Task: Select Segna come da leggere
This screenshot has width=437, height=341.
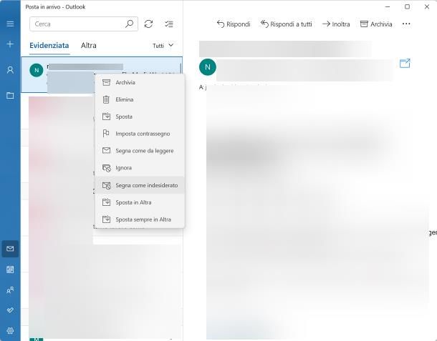Action: click(140, 151)
